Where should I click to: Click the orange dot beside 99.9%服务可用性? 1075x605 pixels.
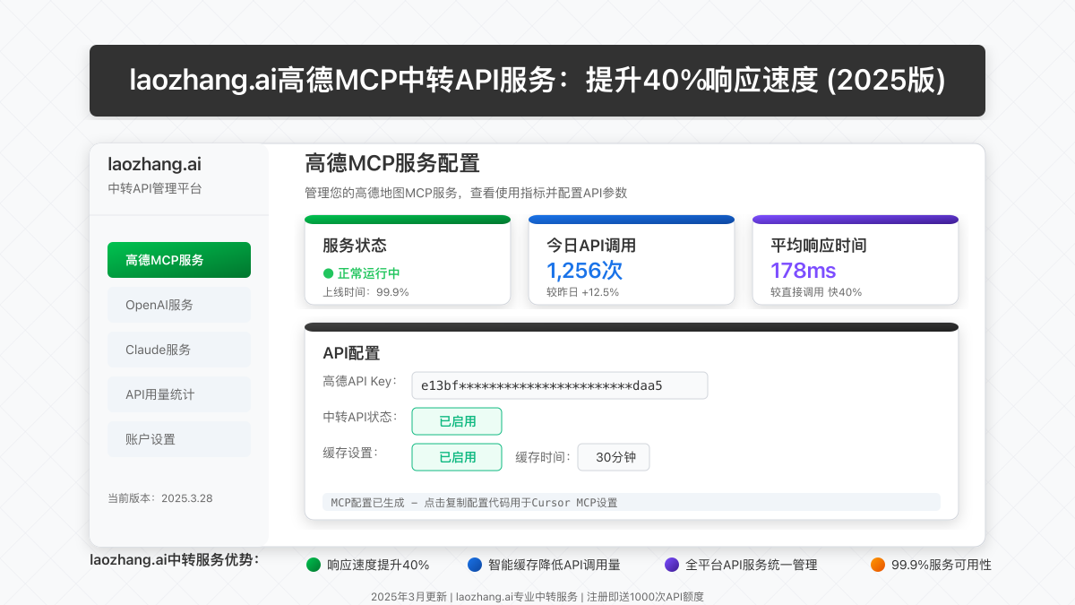coord(878,565)
